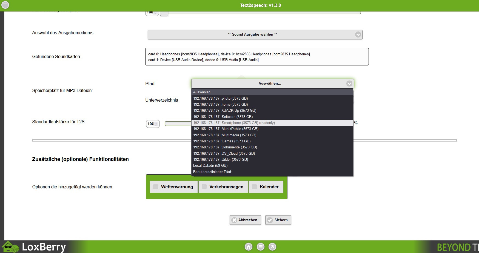Select the readonly Smartphone share
This screenshot has height=253, width=479.
pos(272,123)
